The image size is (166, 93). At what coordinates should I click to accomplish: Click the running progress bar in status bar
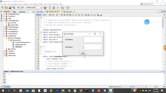(133, 87)
